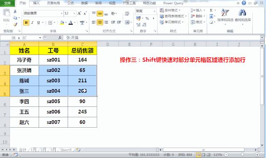Increase font size with large A icon

click(x=79, y=13)
